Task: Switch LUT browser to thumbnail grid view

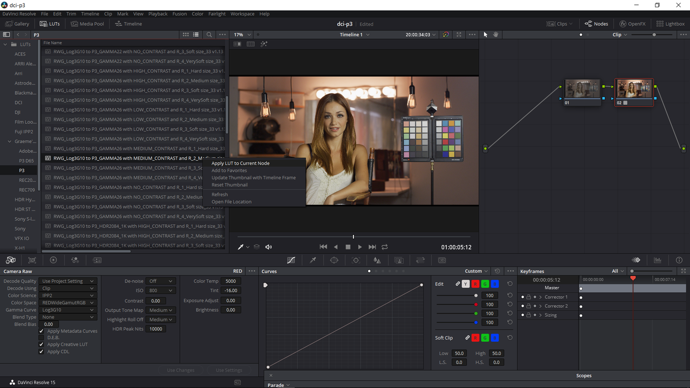Action: 185,34
